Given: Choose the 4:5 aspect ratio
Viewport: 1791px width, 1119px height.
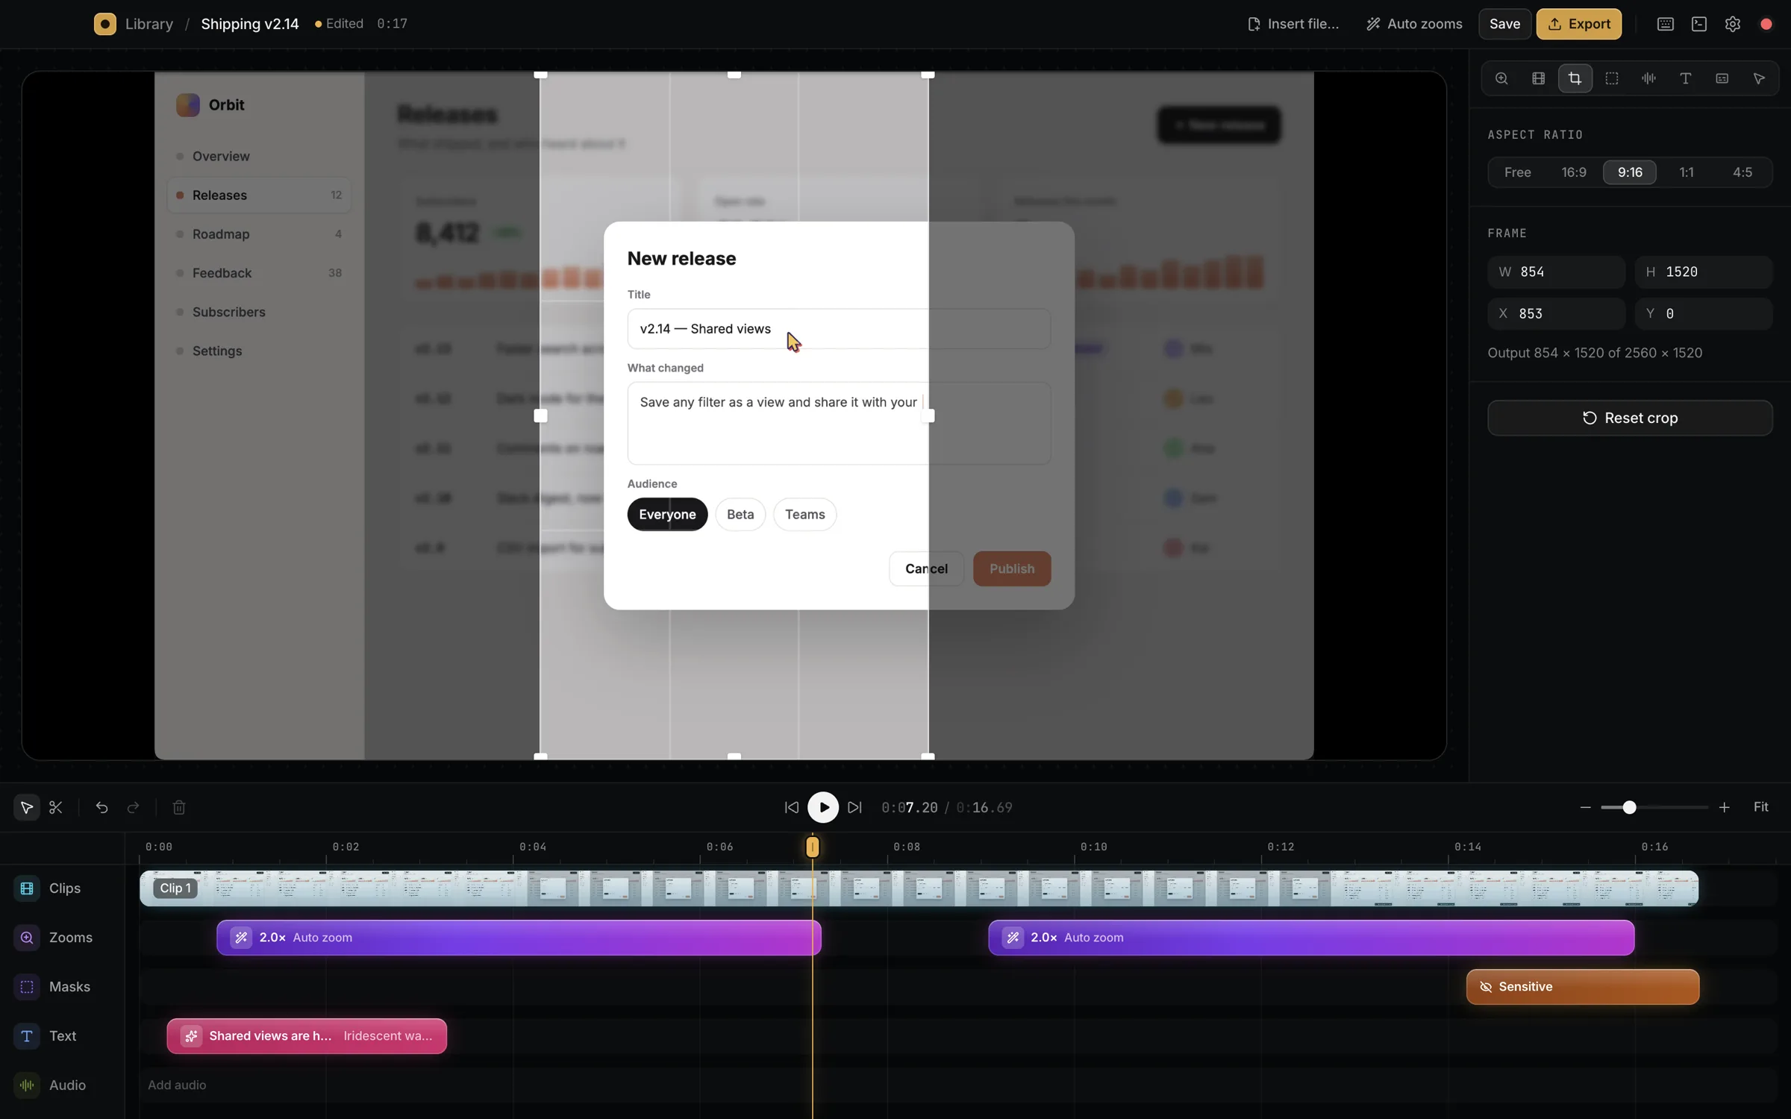Looking at the screenshot, I should 1742,172.
